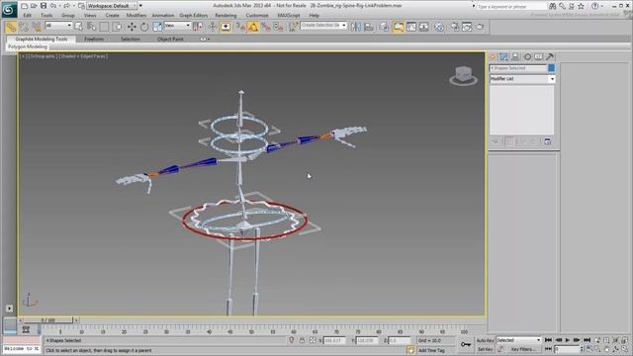
Task: Open the Curve Editor icon
Action: pyautogui.click(x=411, y=27)
